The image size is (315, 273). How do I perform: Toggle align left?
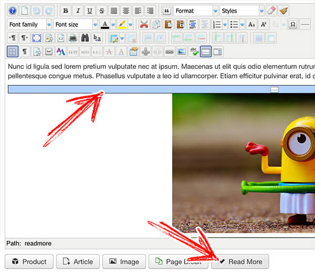(x=138, y=10)
